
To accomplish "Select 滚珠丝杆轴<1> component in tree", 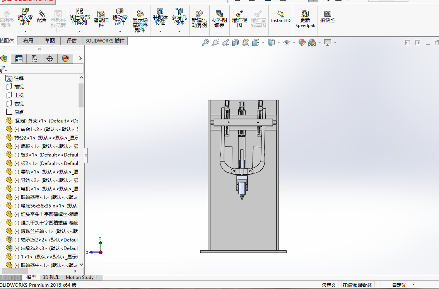I will coord(42,231).
